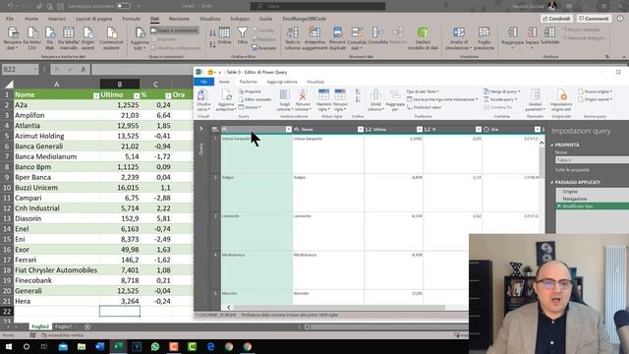Screen dimensions: 629x354
Task: Click Gestisci modello di dati icon
Action: [x=423, y=38]
